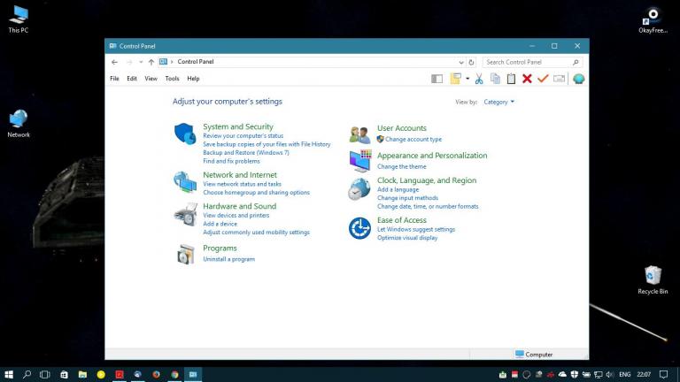This screenshot has height=382, width=680.
Task: Click the refresh button beside address bar
Action: [x=472, y=62]
